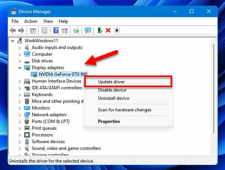Expand the Network adapters chevron
This screenshot has height=170, width=225.
point(20,115)
